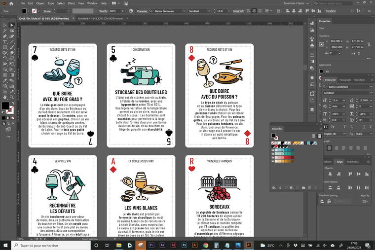Screen dimensions: 375x250
Task: Select the Column Graph tool
Action: [12, 86]
